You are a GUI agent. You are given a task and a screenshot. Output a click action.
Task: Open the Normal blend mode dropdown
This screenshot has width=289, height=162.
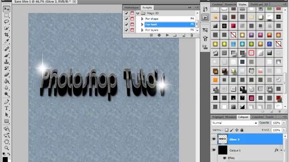(x=234, y=123)
